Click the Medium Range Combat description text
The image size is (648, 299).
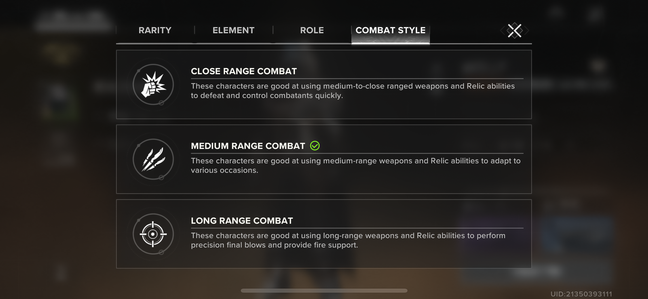click(x=356, y=165)
